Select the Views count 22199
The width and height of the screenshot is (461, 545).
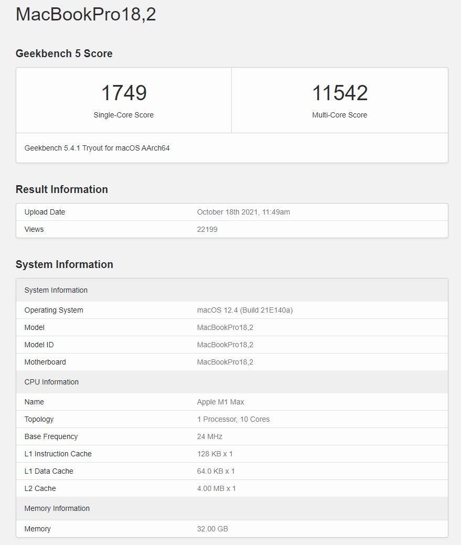[205, 229]
